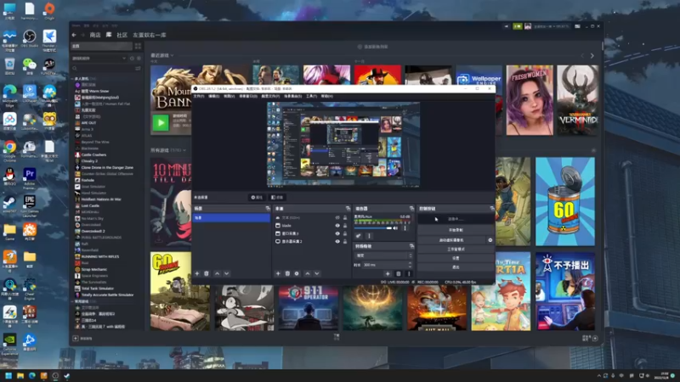Open source properties gear in Sources toolbar

pos(297,273)
